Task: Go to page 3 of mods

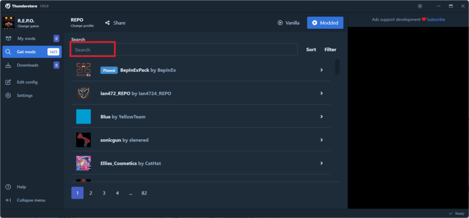Action: (x=104, y=193)
